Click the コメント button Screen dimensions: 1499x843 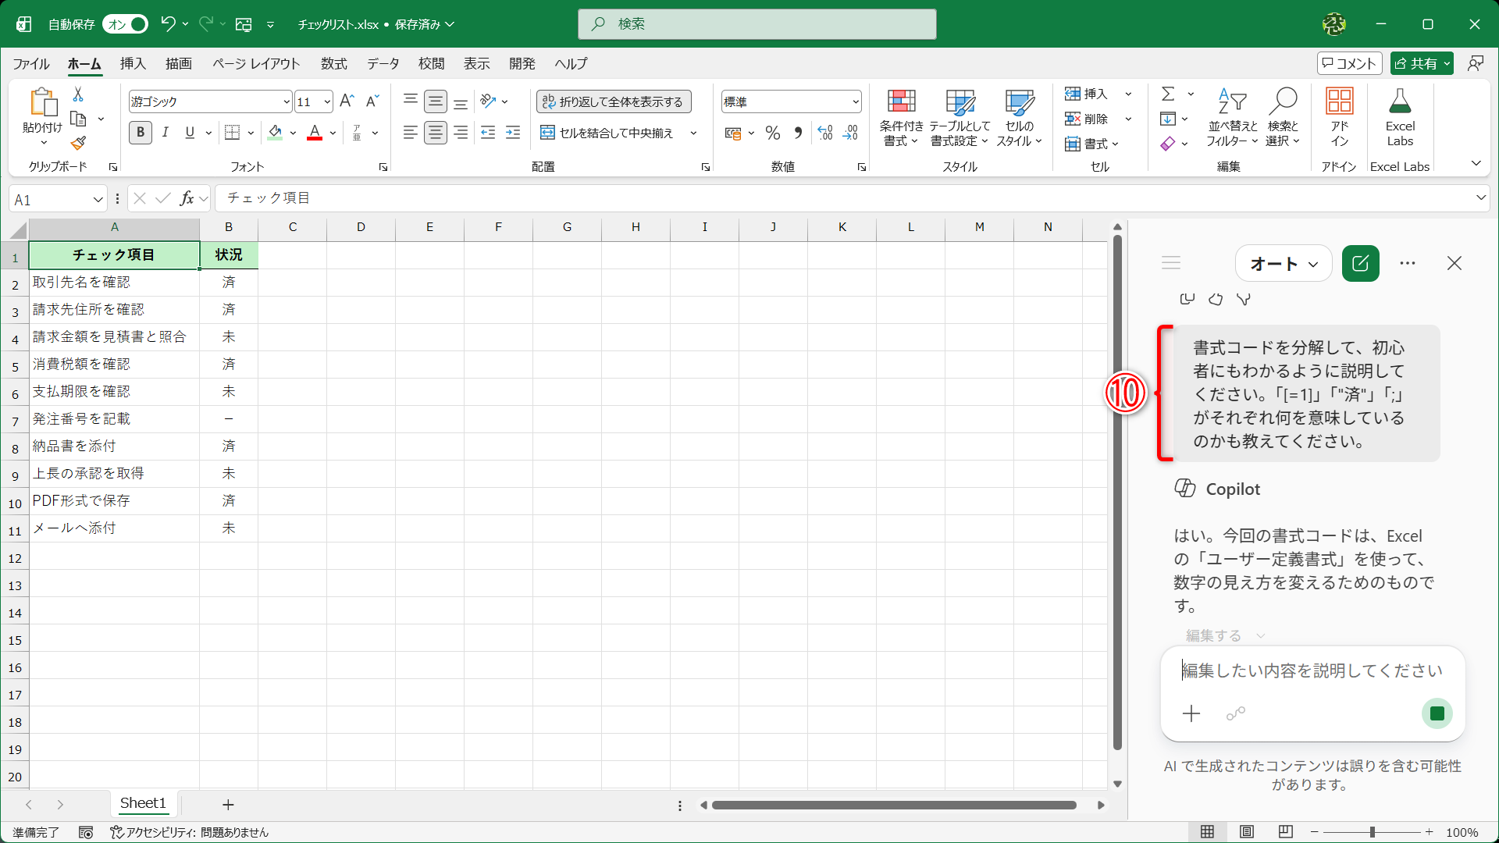point(1349,63)
